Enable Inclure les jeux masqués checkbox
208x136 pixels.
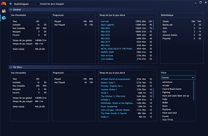tap(38, 4)
